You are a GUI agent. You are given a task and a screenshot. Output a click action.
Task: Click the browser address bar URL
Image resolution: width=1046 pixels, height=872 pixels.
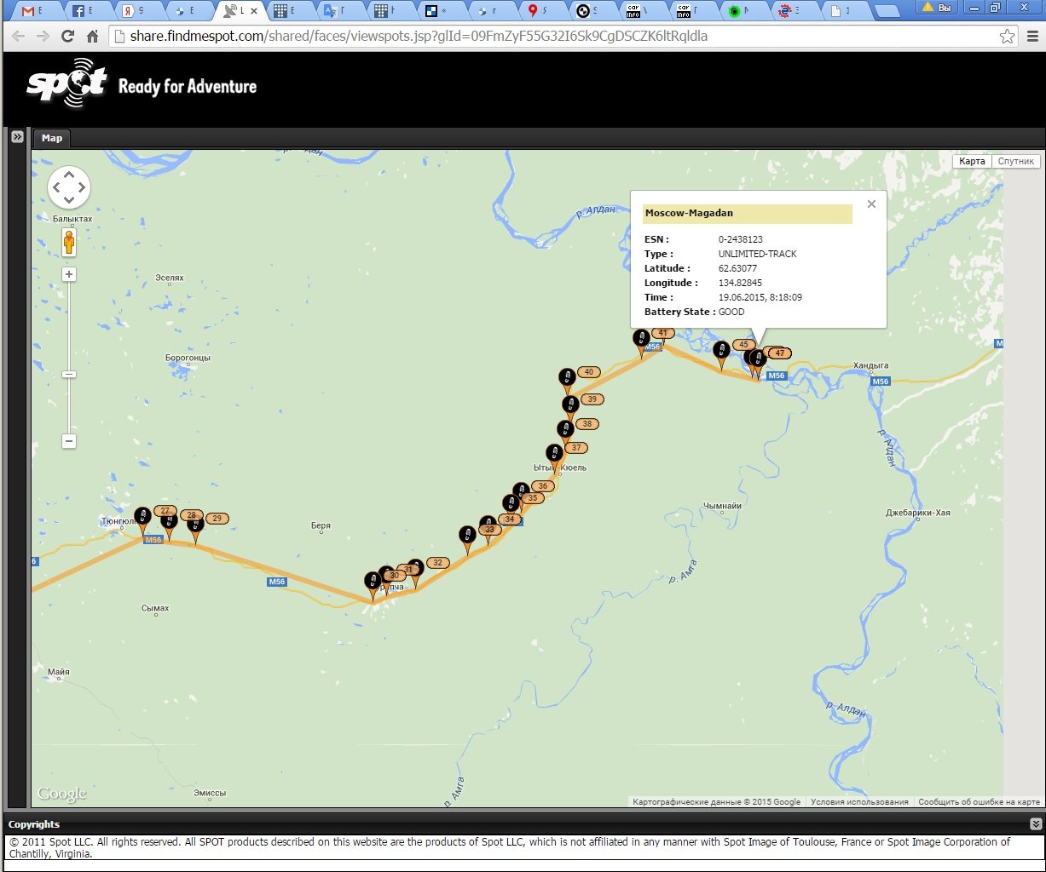418,37
